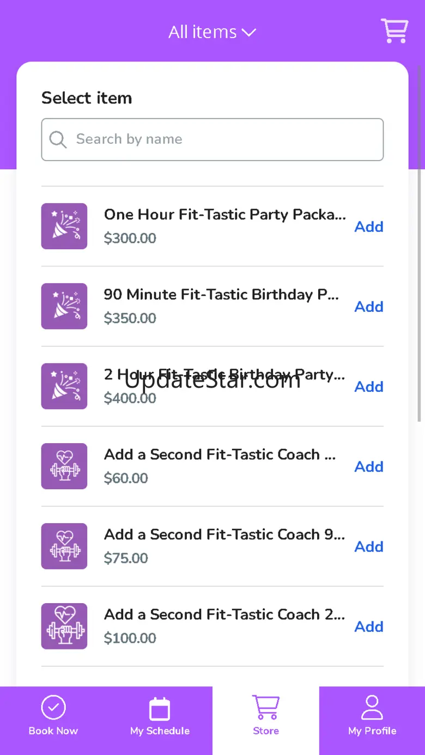
Task: Click the magnifier icon in search box
Action: pos(58,139)
